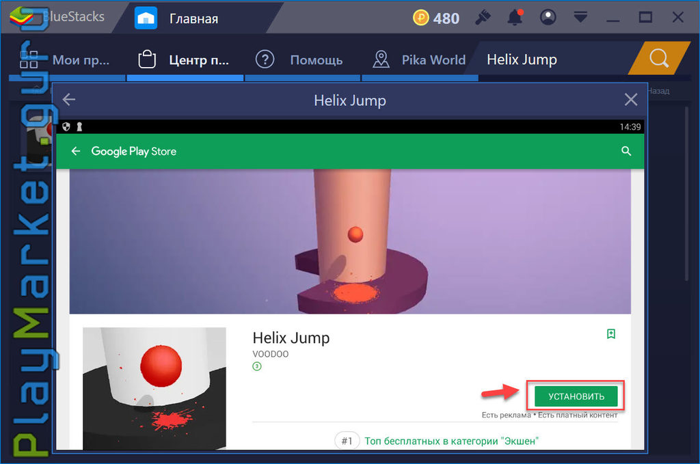This screenshot has height=464, width=700.
Task: Open the BlueStacks coins balance icon
Action: click(x=420, y=18)
